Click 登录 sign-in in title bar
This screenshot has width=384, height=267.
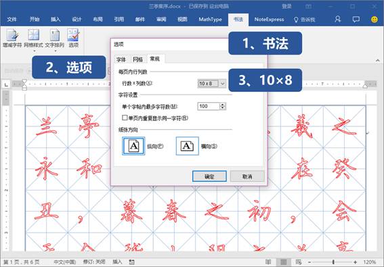click(x=286, y=6)
